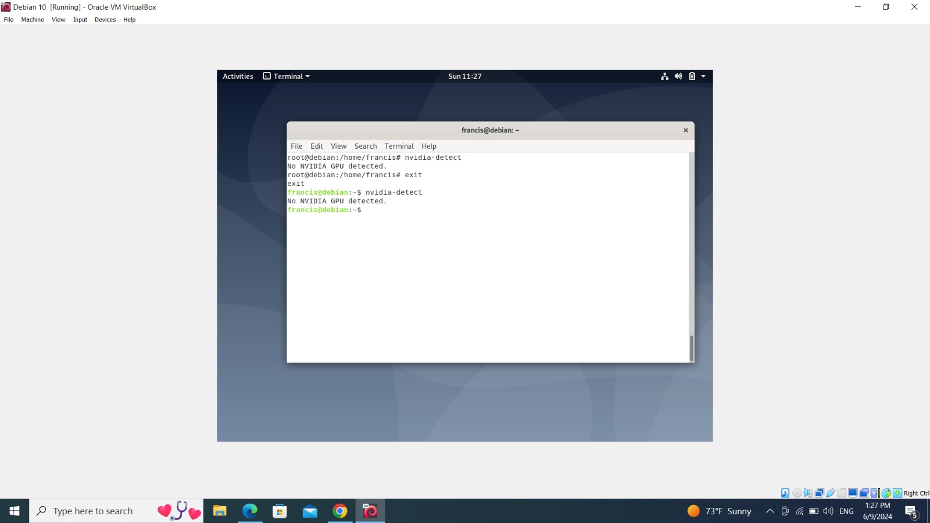Open Microsoft Edge from the taskbar
Viewport: 930px width, 523px height.
[250, 511]
